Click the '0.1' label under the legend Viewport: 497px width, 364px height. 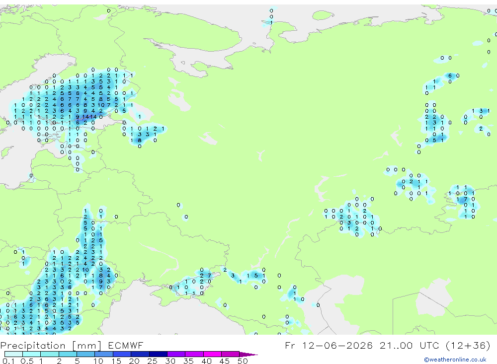point(8,361)
